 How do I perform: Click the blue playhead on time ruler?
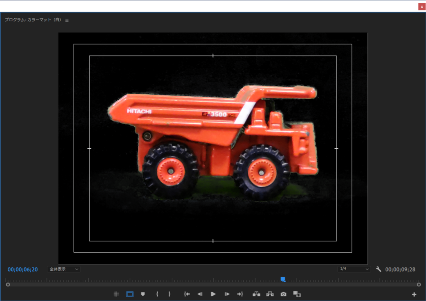pos(283,279)
